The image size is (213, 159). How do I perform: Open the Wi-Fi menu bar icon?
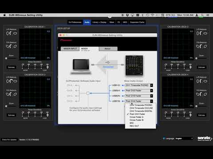[x=153, y=15]
